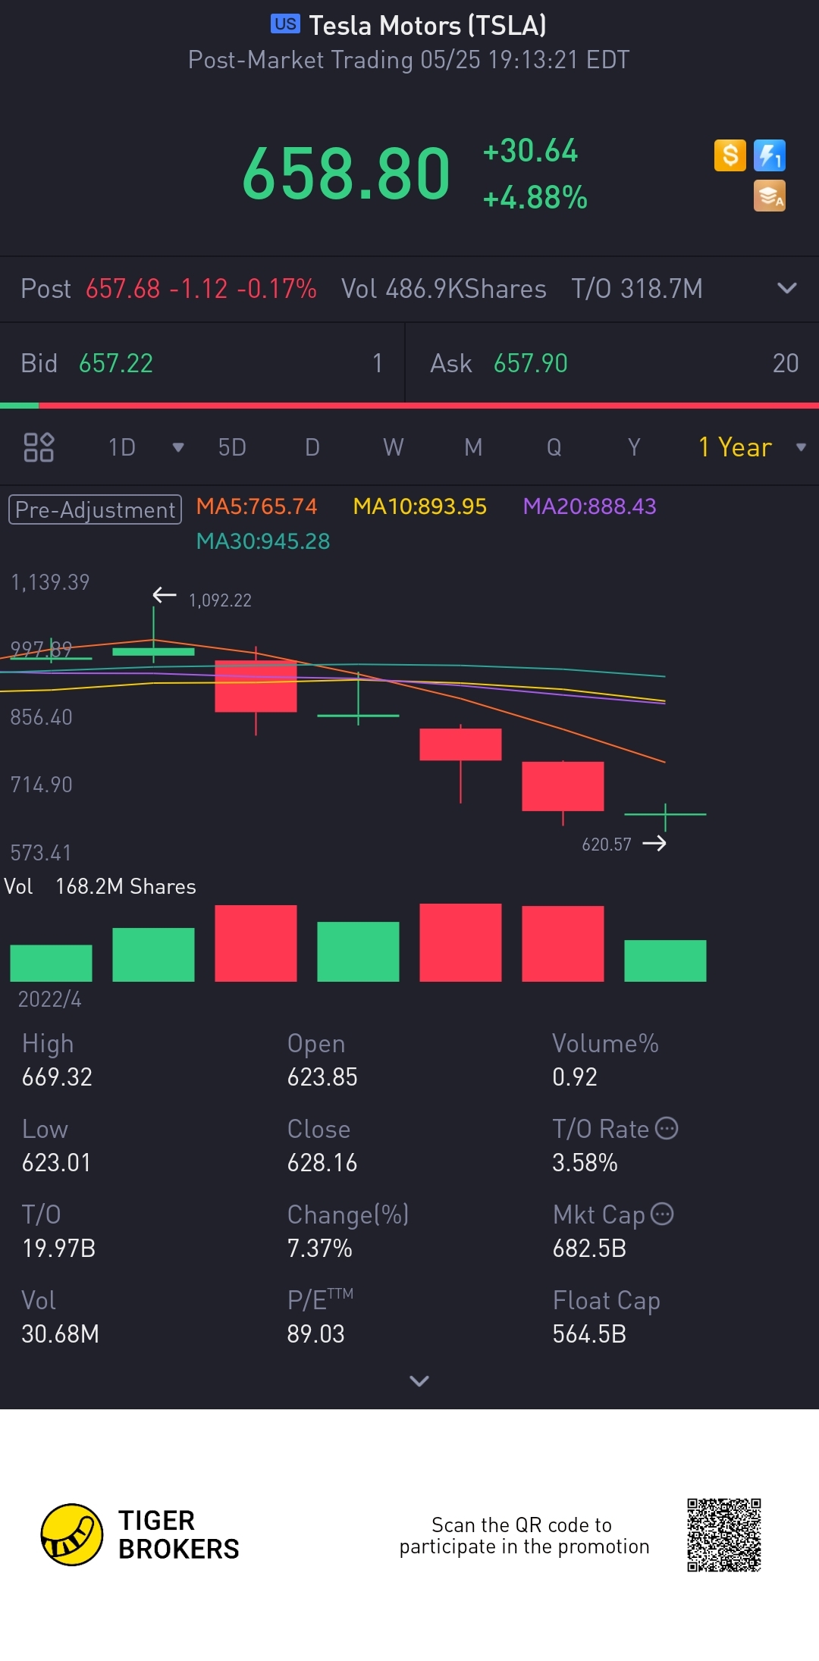This screenshot has height=1661, width=819.
Task: Tap the Vol 168.2M Shares label
Action: click(100, 886)
